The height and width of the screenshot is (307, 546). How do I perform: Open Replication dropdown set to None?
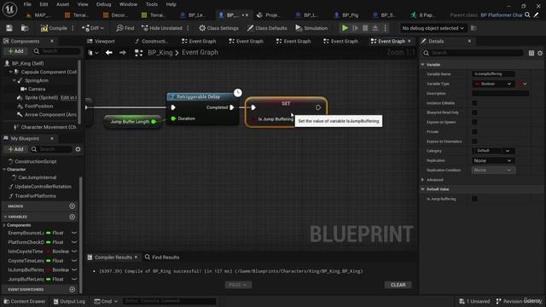(493, 160)
